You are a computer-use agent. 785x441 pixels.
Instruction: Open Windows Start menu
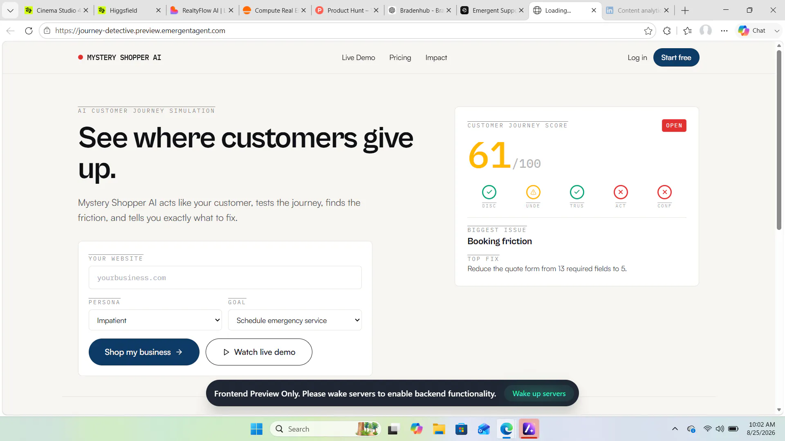point(256,429)
